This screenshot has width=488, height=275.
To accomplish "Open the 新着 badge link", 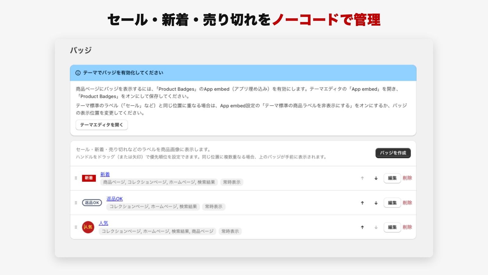I will 105,174.
